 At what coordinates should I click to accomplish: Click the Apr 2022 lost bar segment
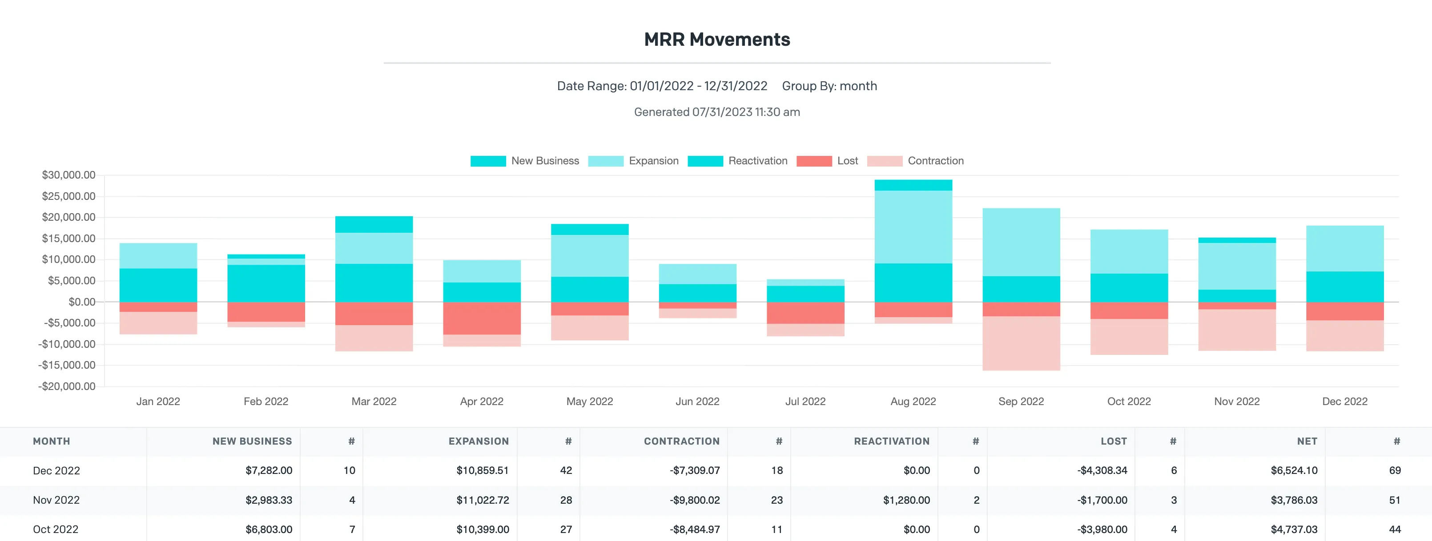tap(481, 318)
